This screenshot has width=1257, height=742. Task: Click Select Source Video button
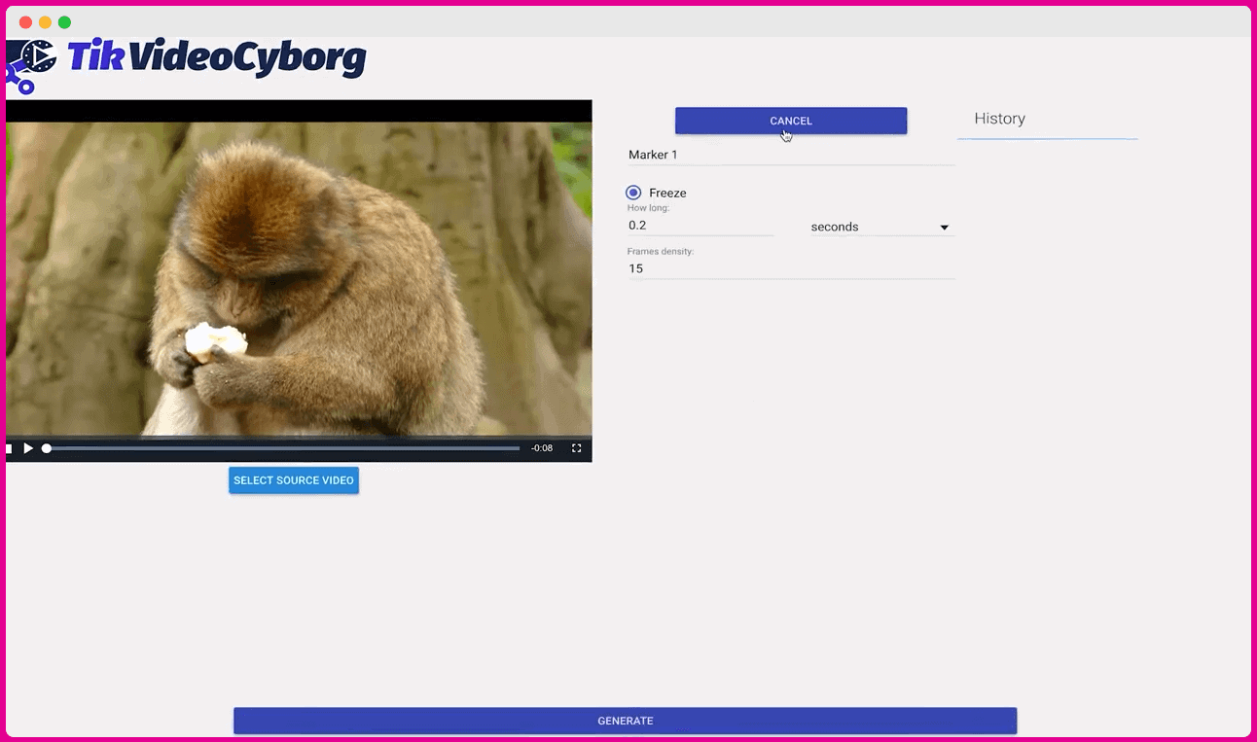pyautogui.click(x=294, y=480)
